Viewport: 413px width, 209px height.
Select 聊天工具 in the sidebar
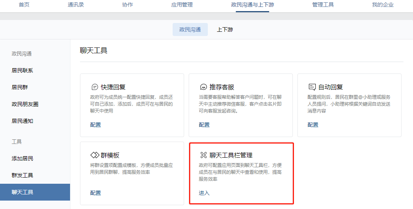tap(35, 192)
